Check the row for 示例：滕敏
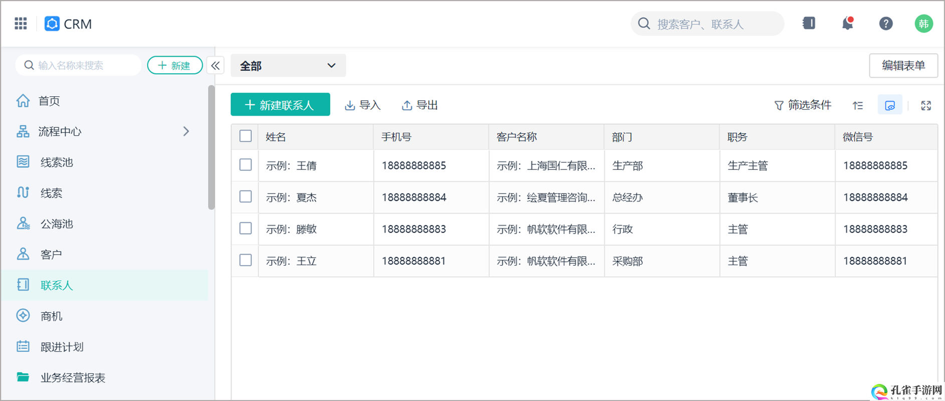 click(x=246, y=229)
